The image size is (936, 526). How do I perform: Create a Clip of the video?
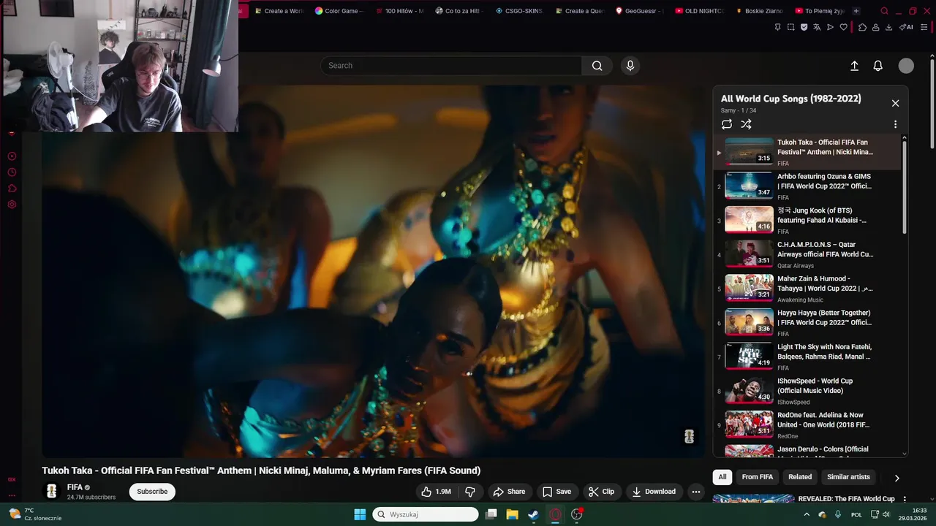(602, 492)
